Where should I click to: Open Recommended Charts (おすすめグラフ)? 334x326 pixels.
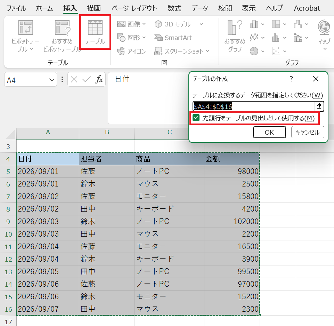coord(235,36)
